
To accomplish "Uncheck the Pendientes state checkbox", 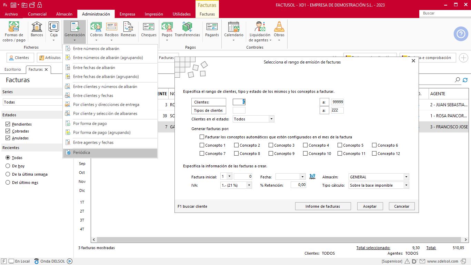I will pyautogui.click(x=8, y=124).
